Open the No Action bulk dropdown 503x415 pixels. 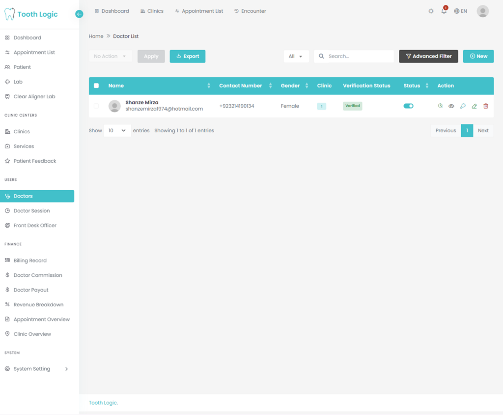point(110,56)
